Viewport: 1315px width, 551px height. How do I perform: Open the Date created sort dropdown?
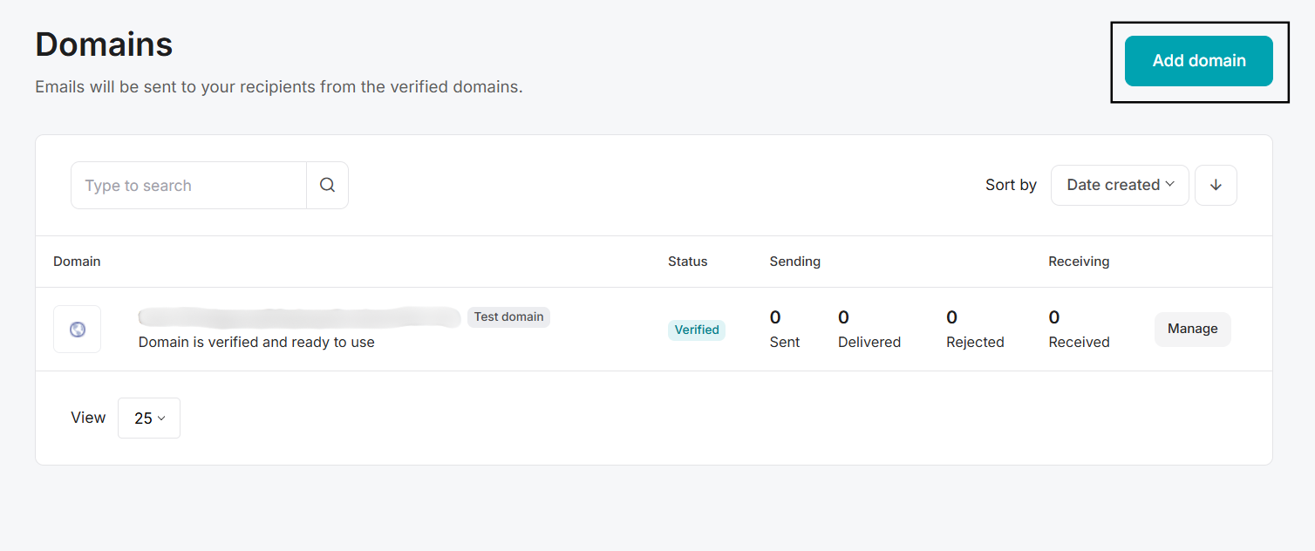[x=1120, y=185]
